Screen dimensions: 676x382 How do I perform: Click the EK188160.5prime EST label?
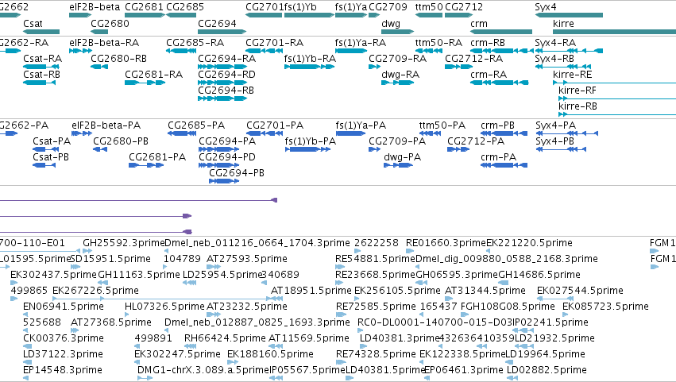(270, 354)
